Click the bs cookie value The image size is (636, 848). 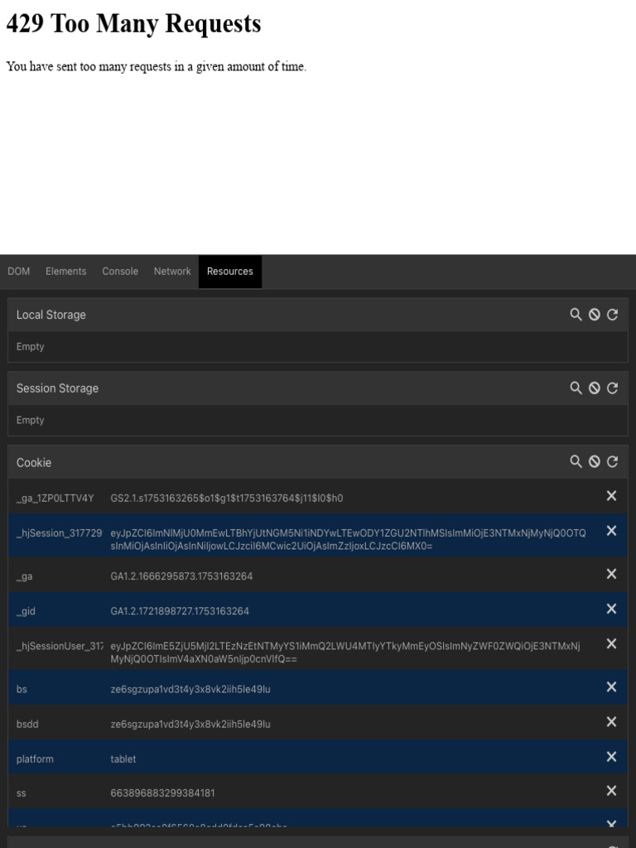(190, 689)
